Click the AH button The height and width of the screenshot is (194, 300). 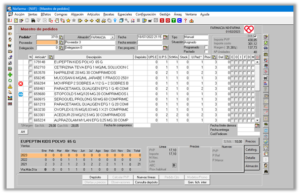pyautogui.click(x=23, y=132)
